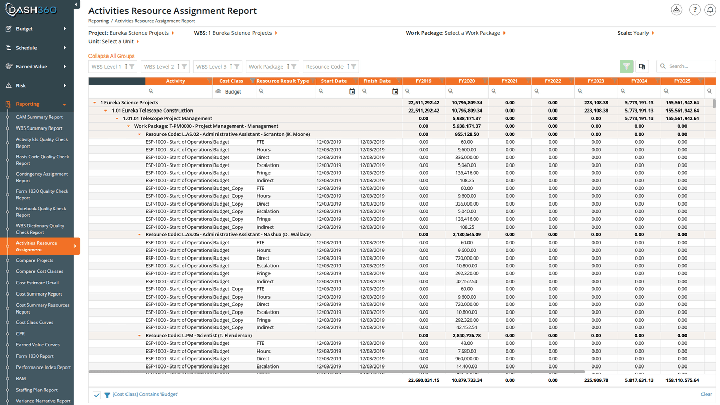Click the Cost Class filter operator icon
Viewport: 720px width, 405px height.
(x=218, y=91)
